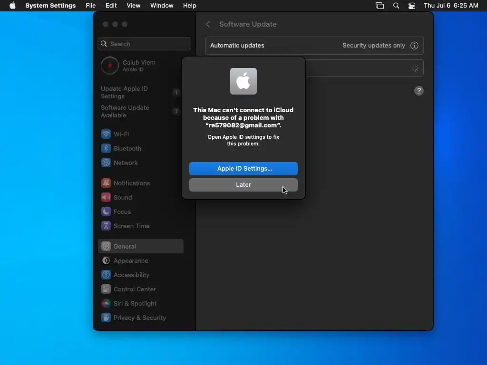The width and height of the screenshot is (487, 365).
Task: Click the Security updates only value
Action: (x=374, y=45)
